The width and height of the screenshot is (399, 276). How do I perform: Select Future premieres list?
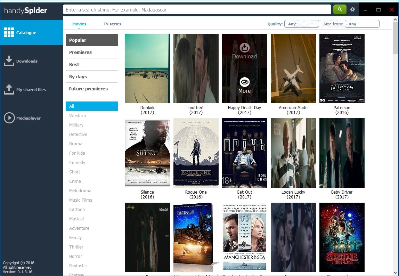(x=92, y=89)
